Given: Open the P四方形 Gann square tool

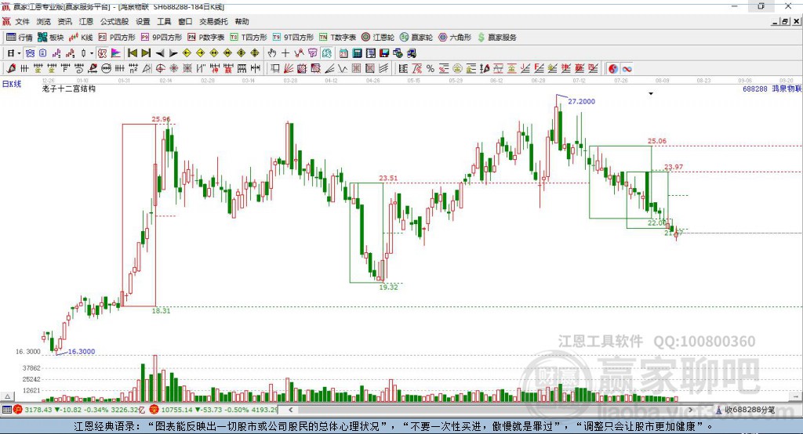Looking at the screenshot, I should [x=116, y=38].
